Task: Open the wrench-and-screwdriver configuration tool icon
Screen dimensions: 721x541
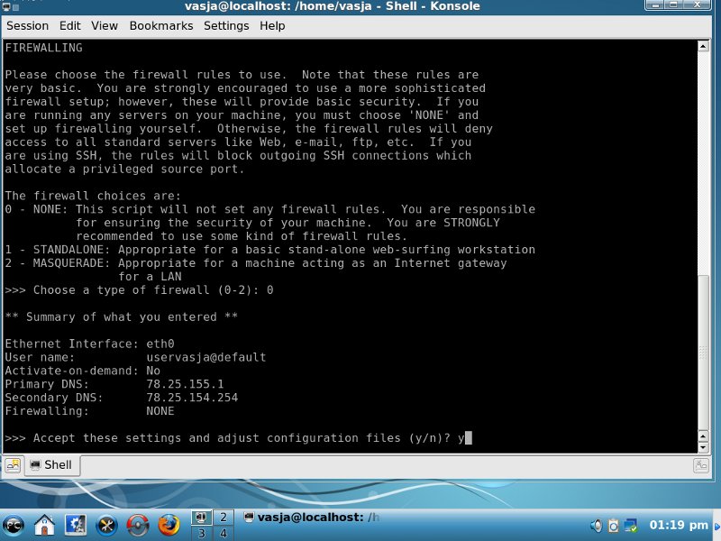Action: 107,524
